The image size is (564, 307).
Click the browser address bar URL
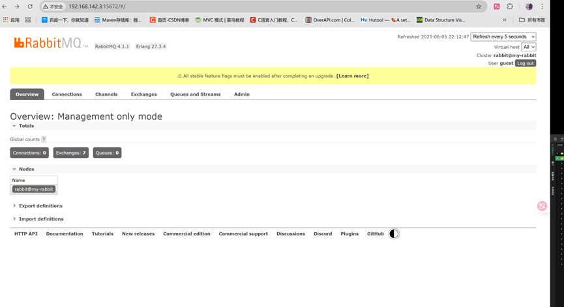click(97, 7)
